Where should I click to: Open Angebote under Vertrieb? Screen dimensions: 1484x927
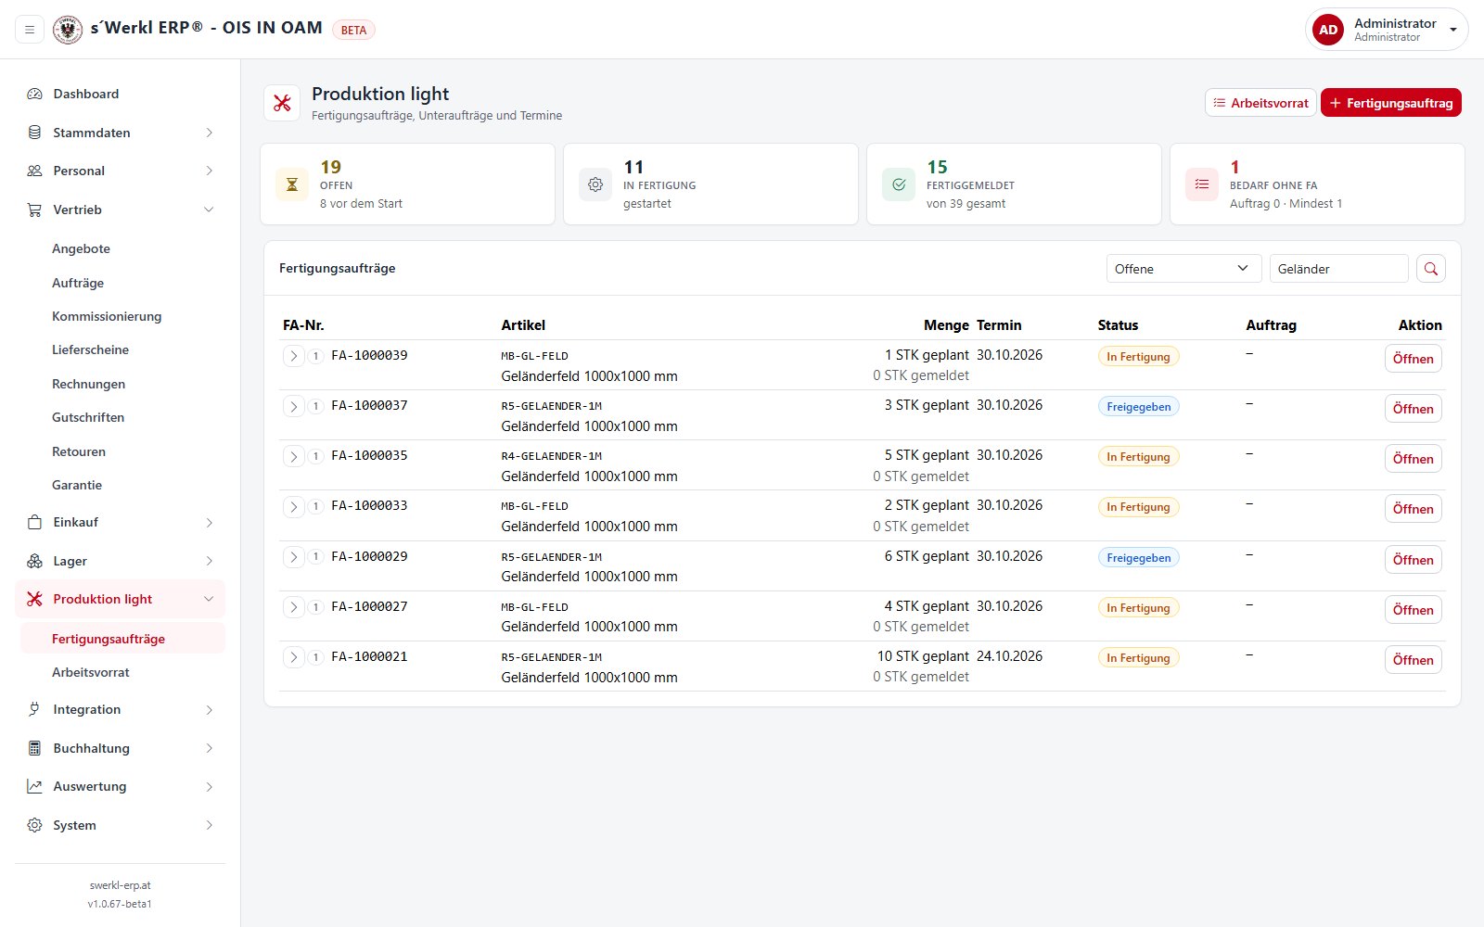coord(81,248)
